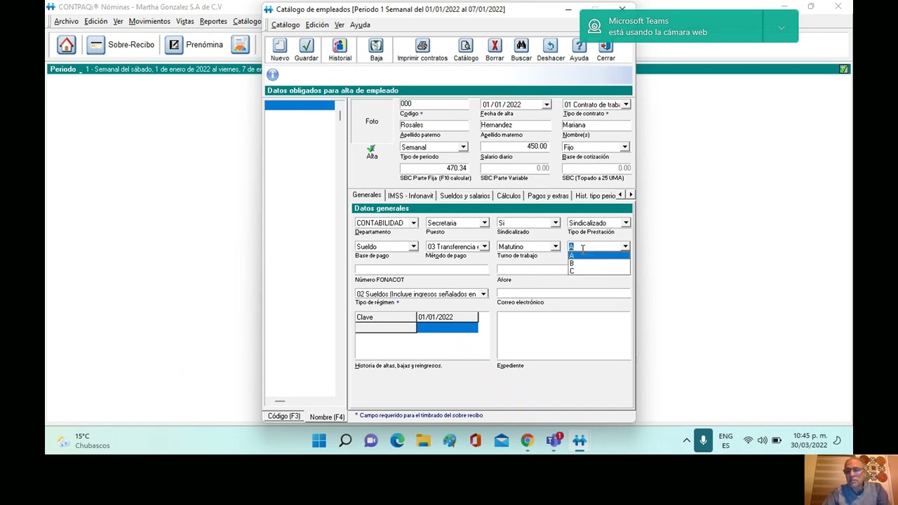The height and width of the screenshot is (505, 898).
Task: Switch to the Cálculos tab
Action: (x=509, y=196)
